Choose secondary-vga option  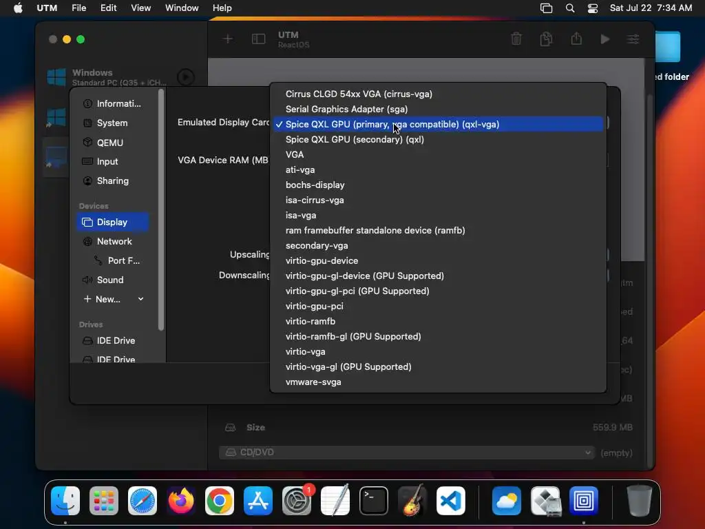pyautogui.click(x=438, y=246)
